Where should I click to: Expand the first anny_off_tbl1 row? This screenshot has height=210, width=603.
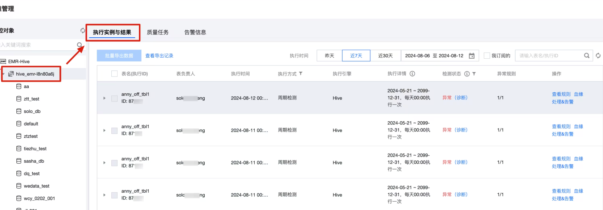point(104,98)
